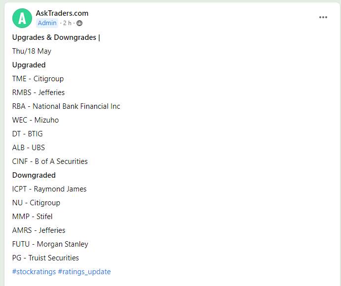Image resolution: width=341 pixels, height=286 pixels.
Task: Open the post's "2 h" timestamp link
Action: coord(68,23)
